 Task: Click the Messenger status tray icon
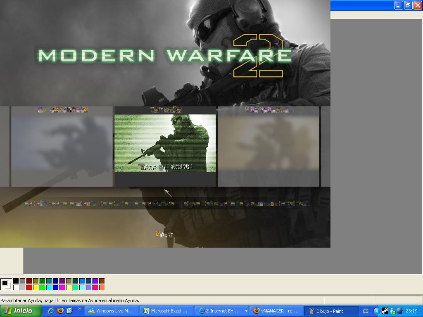click(x=392, y=311)
